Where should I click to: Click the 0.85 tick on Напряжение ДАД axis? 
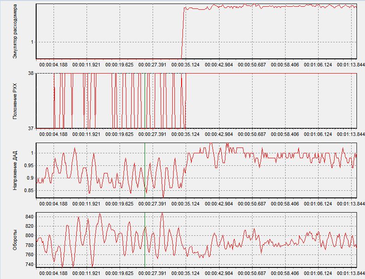[x=29, y=190]
